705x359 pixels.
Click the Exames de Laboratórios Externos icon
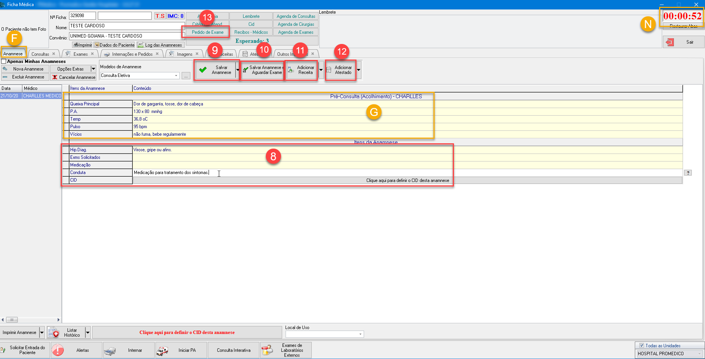pos(267,350)
